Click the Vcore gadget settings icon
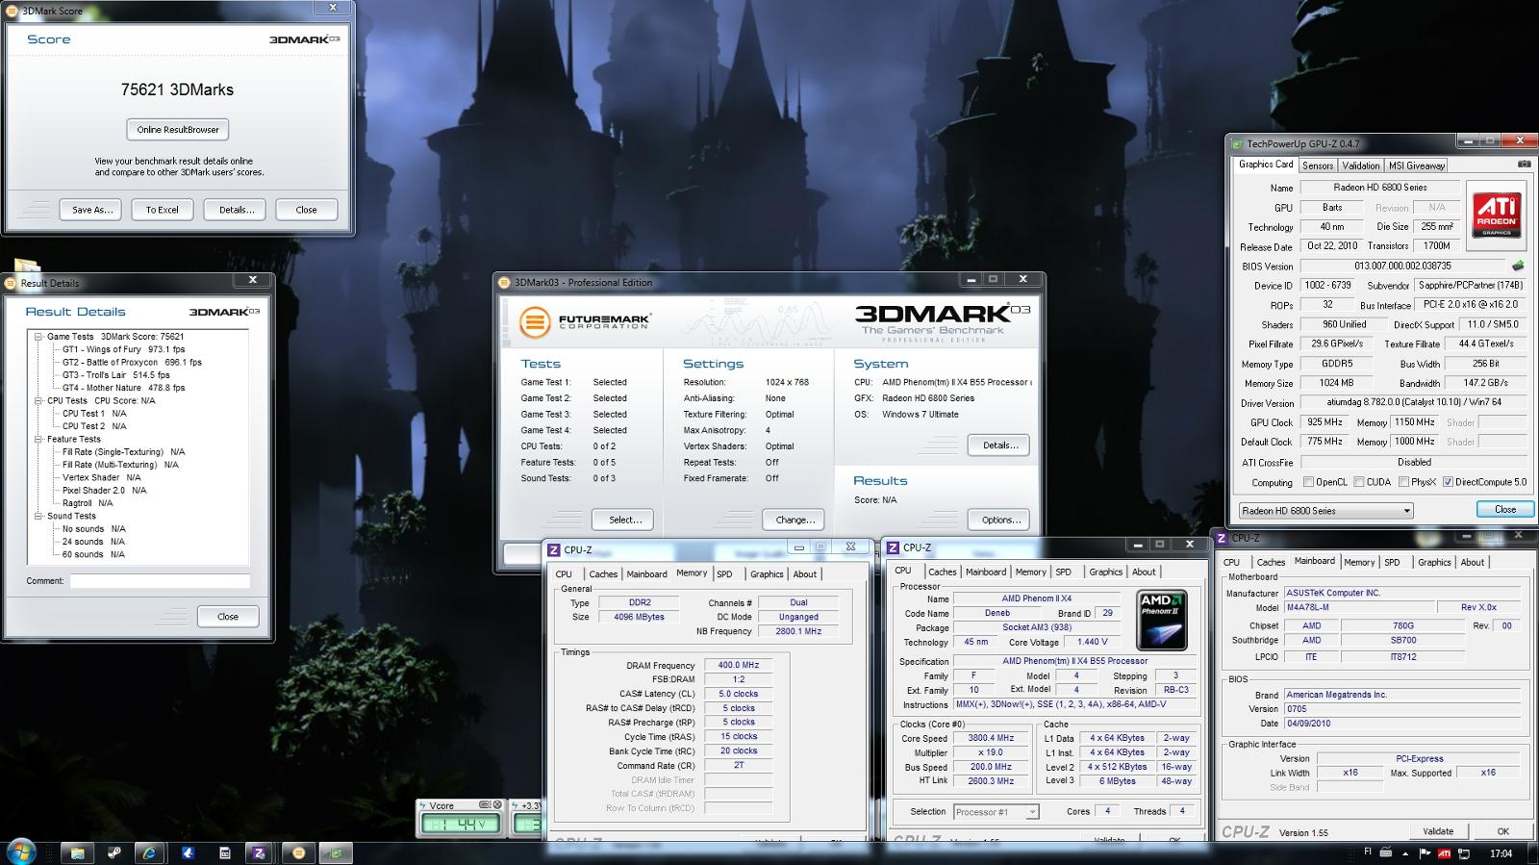Image resolution: width=1539 pixels, height=865 pixels. coord(485,804)
